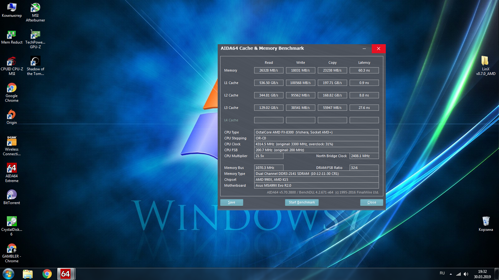Screen dimensions: 499x280
Task: Show hidden tray icons arrow
Action: point(451,274)
